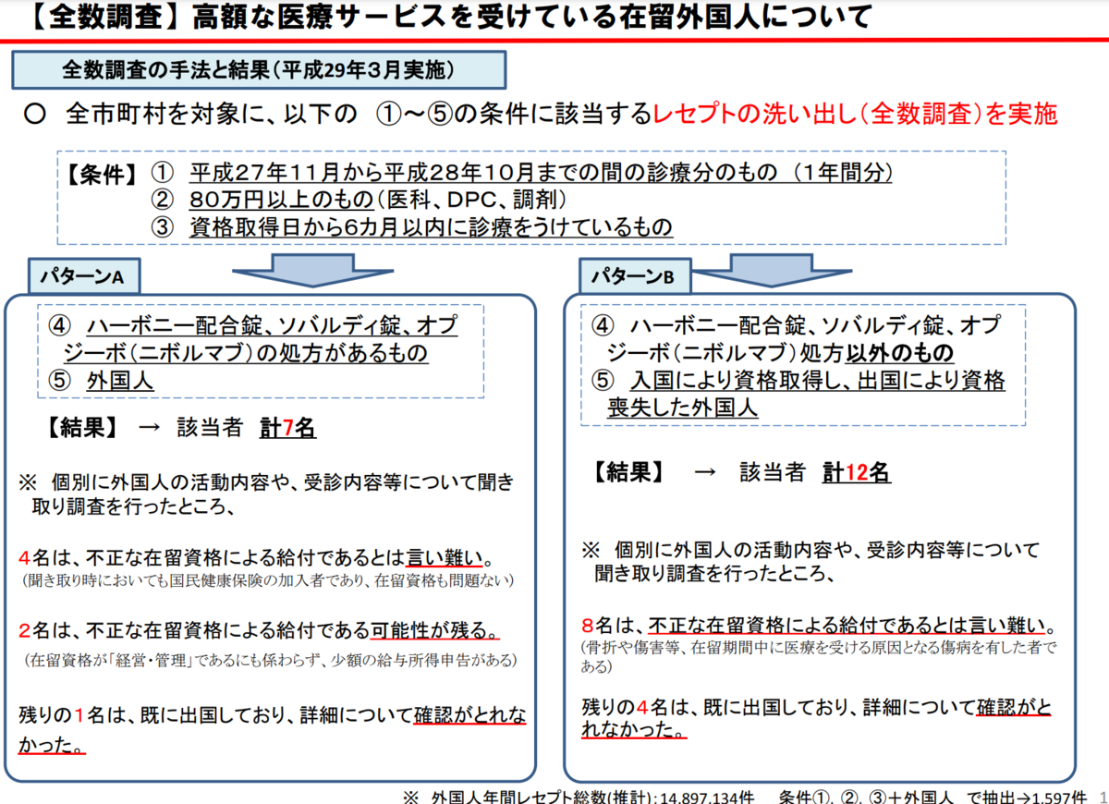The width and height of the screenshot is (1109, 804).
Task: Click footer note 外国人年間レセプト総数(推計)
Action: [580, 796]
